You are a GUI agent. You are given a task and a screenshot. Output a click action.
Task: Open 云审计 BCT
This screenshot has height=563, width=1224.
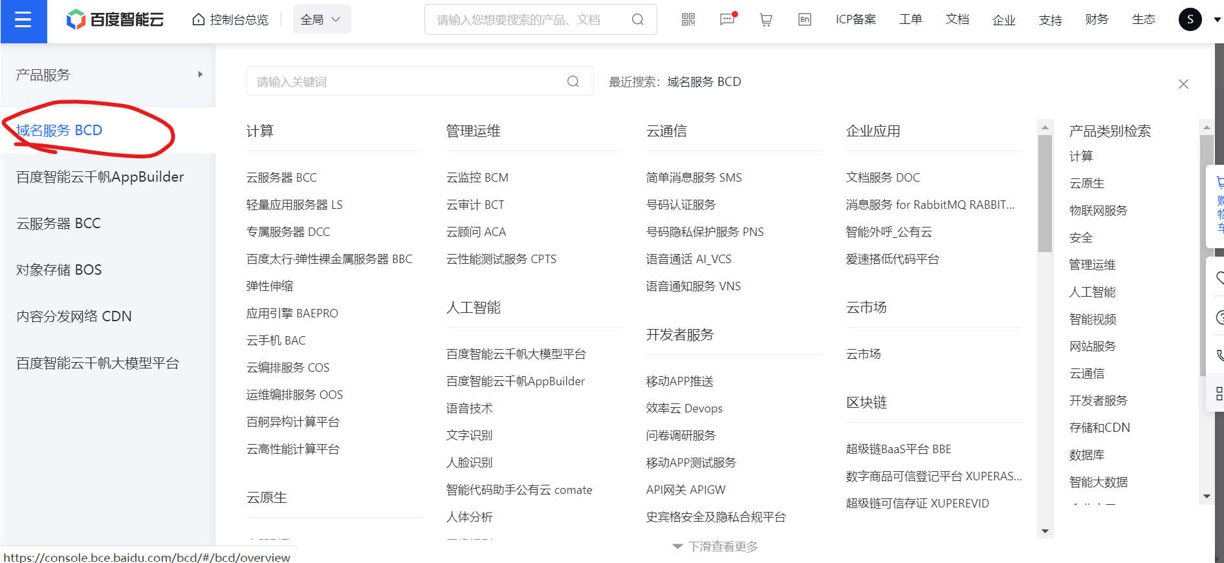coord(475,205)
